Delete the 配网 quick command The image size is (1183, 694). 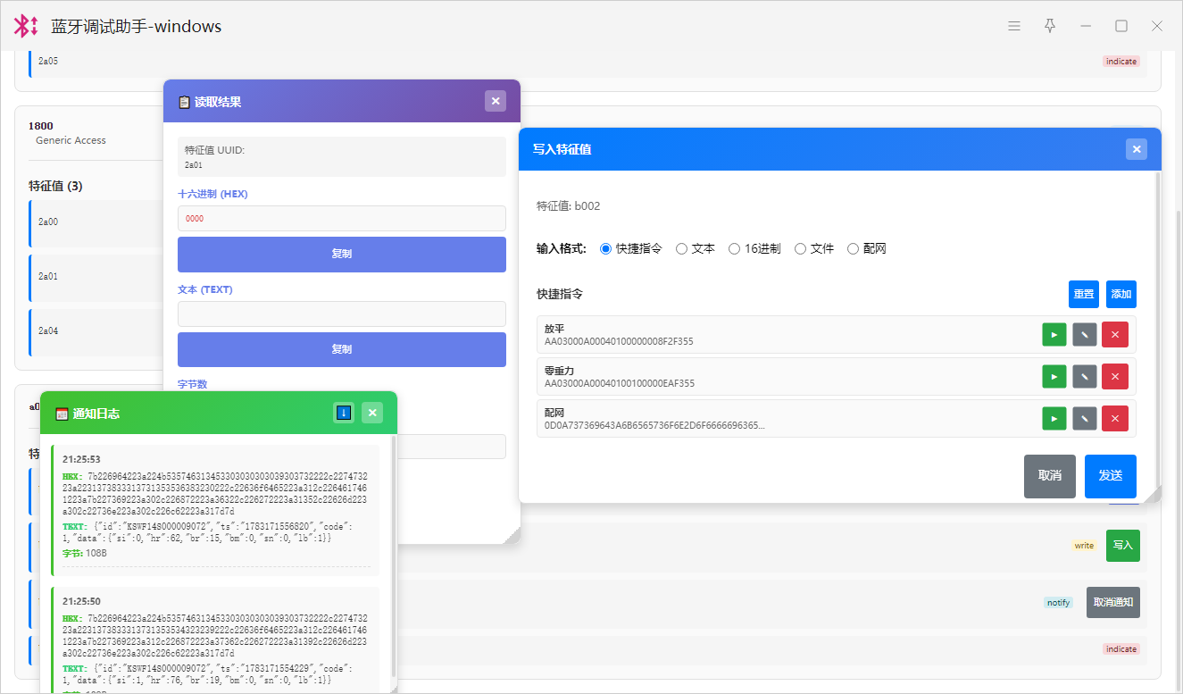pyautogui.click(x=1115, y=419)
